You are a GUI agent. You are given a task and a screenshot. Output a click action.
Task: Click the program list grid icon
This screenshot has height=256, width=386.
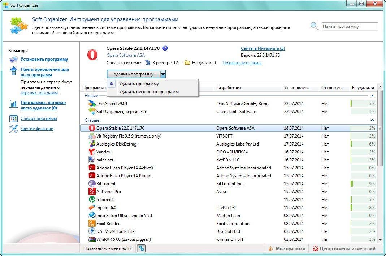click(x=13, y=119)
